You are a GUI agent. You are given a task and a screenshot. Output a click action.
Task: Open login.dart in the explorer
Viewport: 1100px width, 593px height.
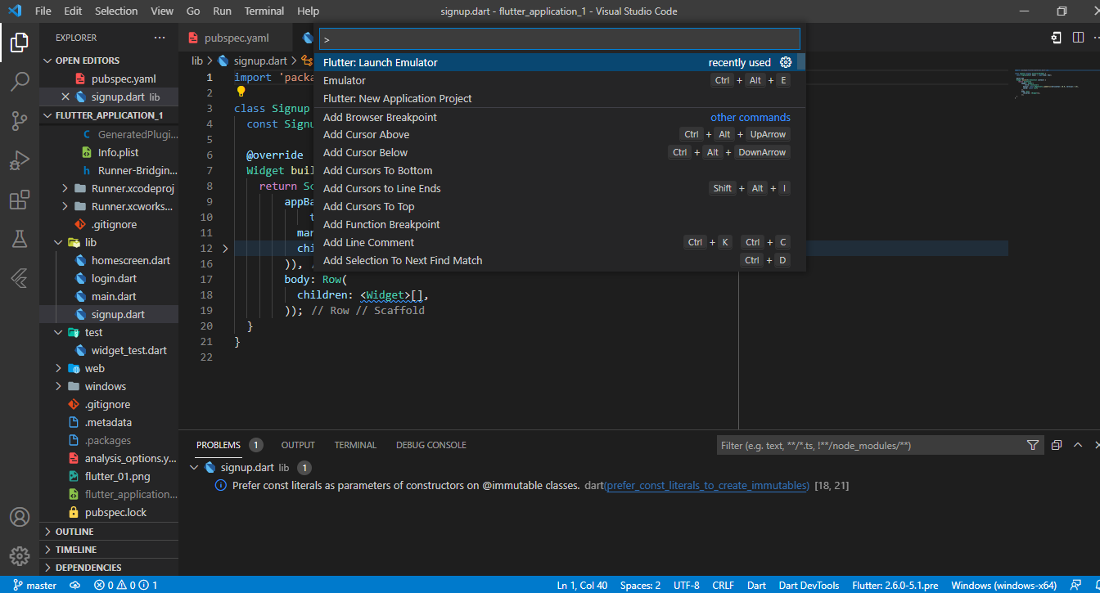pos(114,278)
